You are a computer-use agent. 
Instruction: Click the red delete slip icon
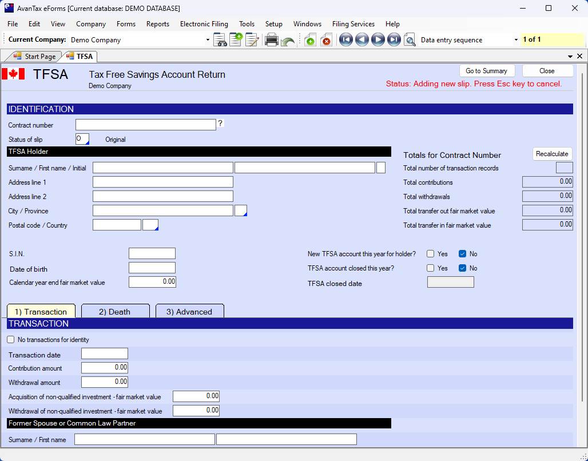[326, 40]
